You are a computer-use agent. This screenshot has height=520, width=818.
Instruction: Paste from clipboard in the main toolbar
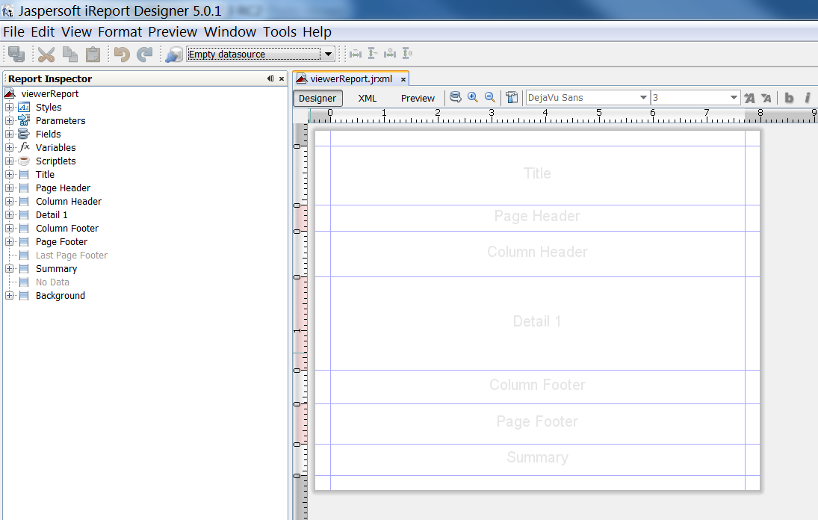click(x=92, y=53)
